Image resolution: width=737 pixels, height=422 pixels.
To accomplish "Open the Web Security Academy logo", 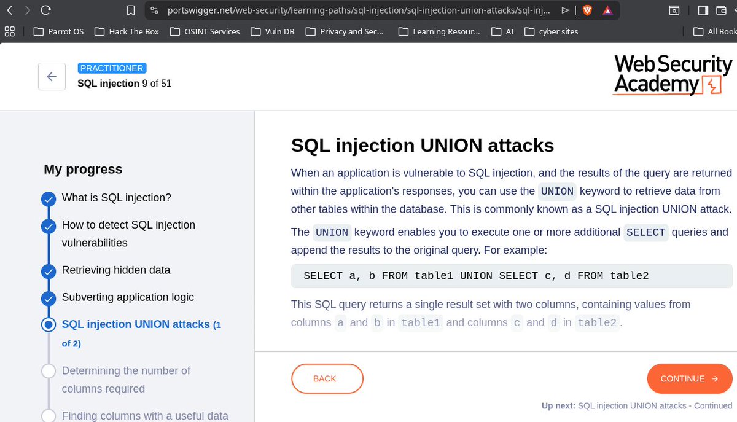I will click(673, 75).
